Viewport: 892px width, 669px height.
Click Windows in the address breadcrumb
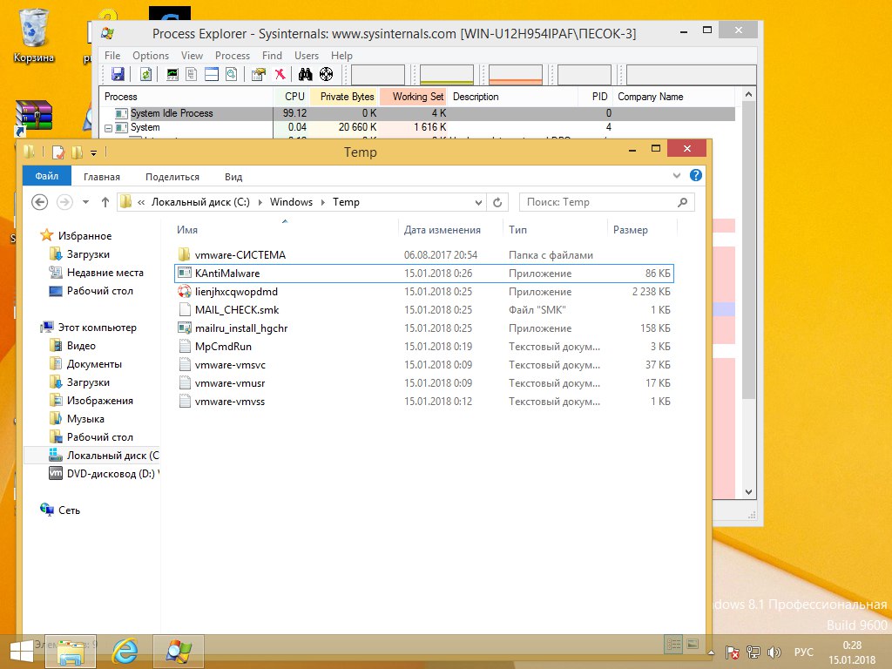(x=291, y=202)
